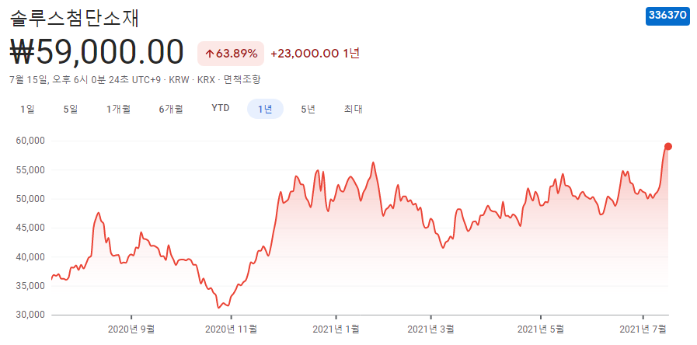This screenshot has width=697, height=345.
Task: Click the 2020년 9월 axis label
Action: (131, 329)
